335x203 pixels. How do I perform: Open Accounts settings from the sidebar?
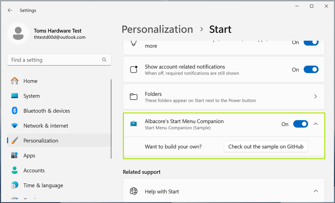pos(34,170)
